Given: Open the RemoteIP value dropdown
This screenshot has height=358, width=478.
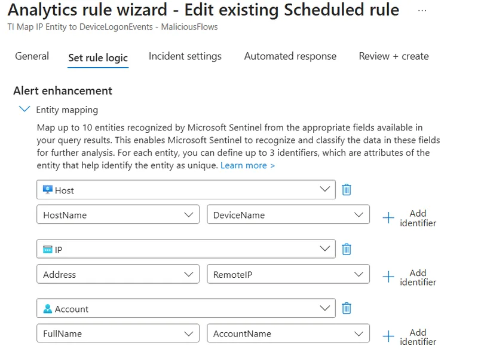Looking at the screenshot, I should pos(289,274).
